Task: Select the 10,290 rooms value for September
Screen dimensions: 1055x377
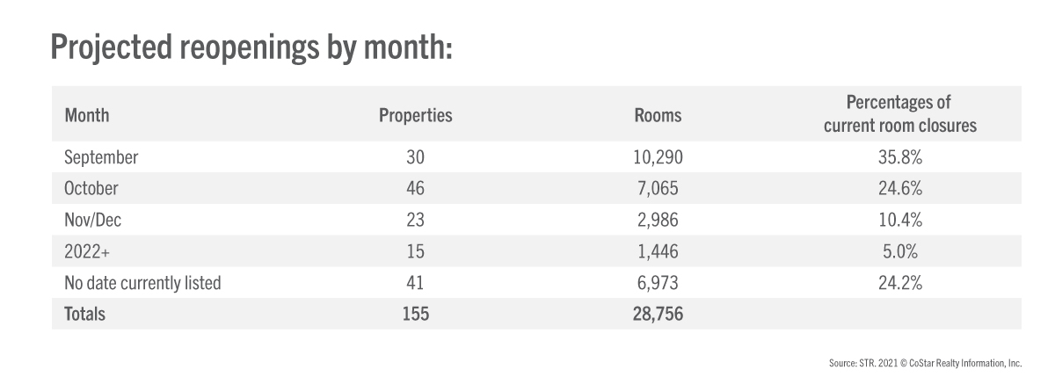Action: (658, 157)
